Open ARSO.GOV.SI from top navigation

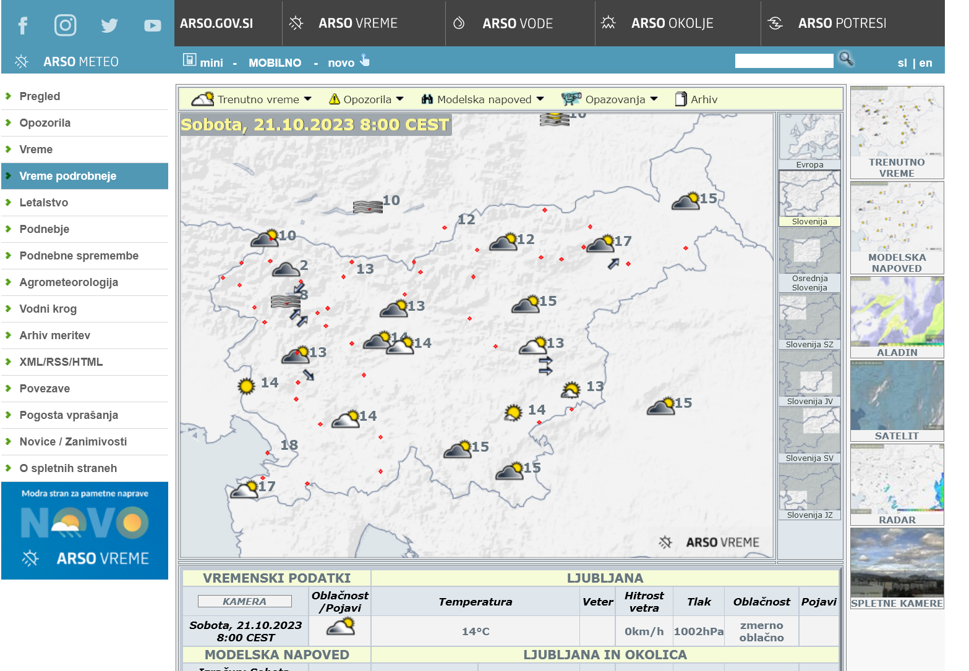point(216,23)
